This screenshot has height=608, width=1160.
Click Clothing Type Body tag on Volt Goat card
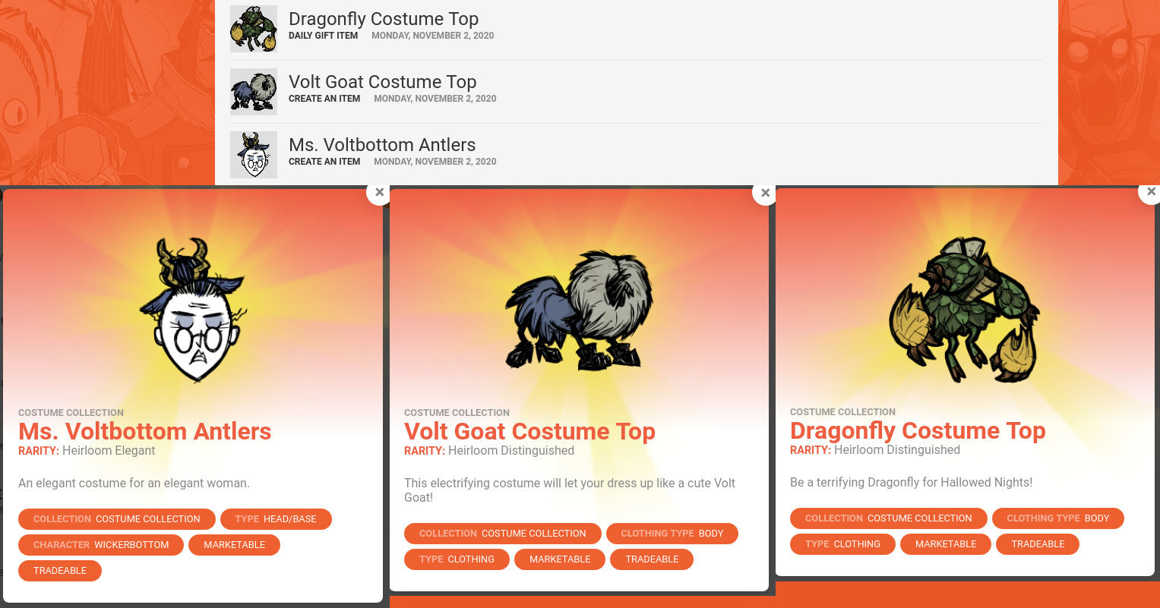pyautogui.click(x=672, y=534)
